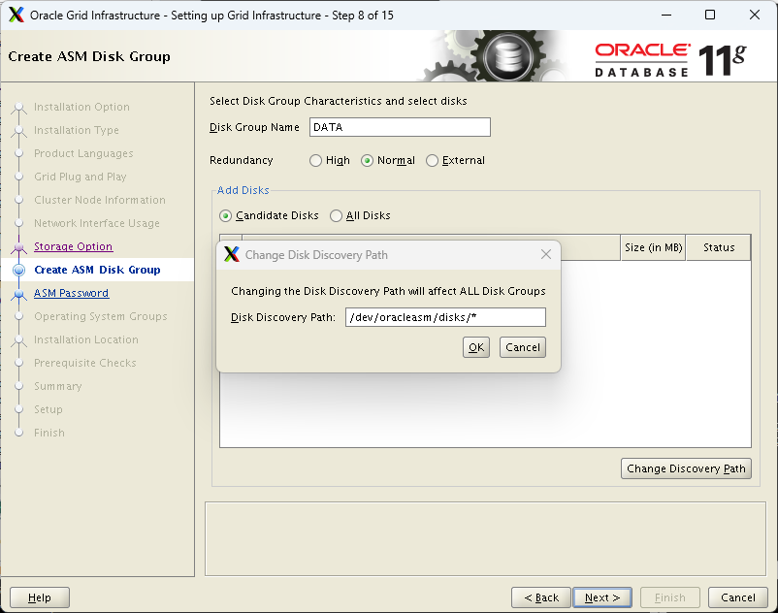Select Candidate Disks radio option

click(x=225, y=215)
